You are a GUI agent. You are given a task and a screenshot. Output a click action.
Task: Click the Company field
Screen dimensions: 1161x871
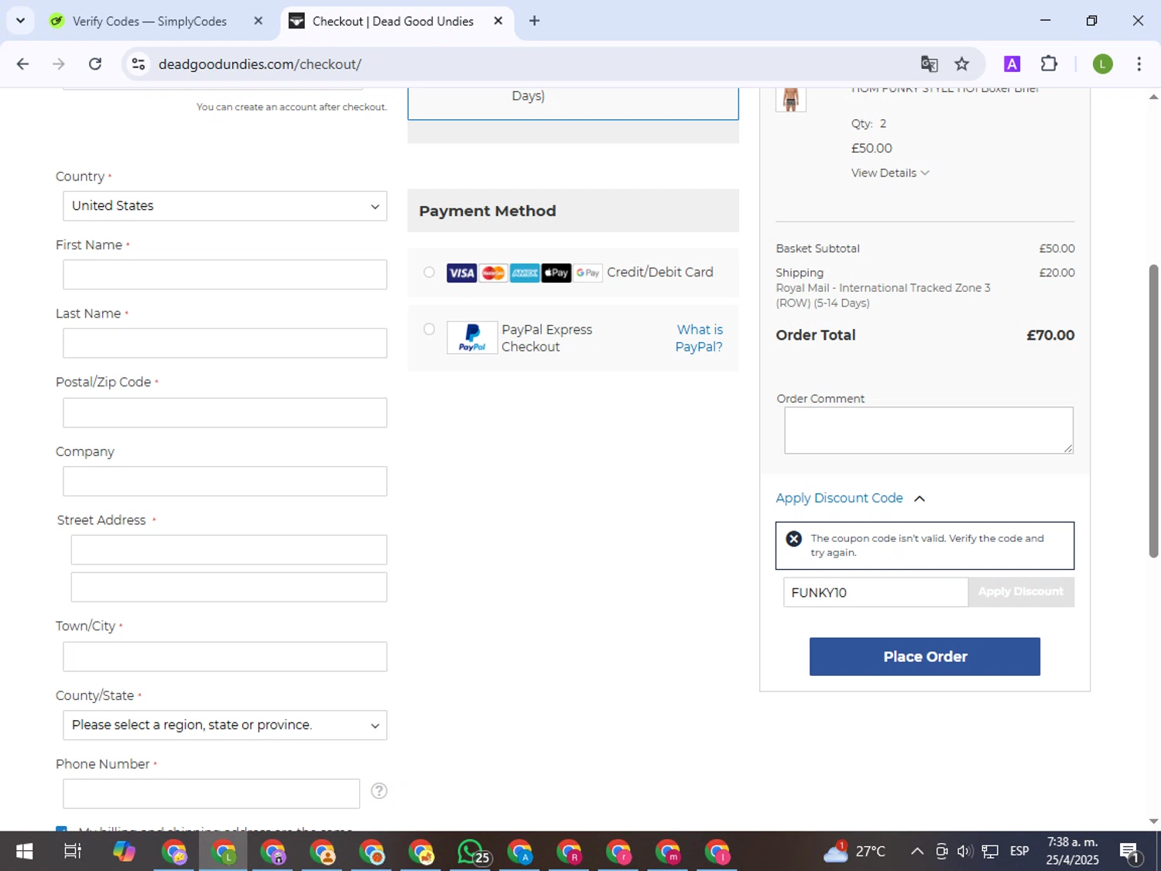click(224, 481)
